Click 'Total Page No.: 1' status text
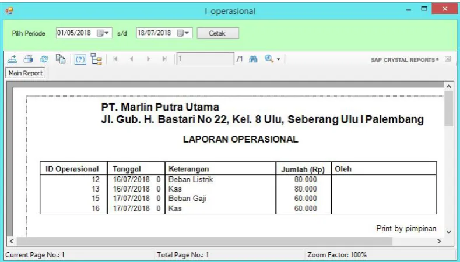 (x=182, y=255)
